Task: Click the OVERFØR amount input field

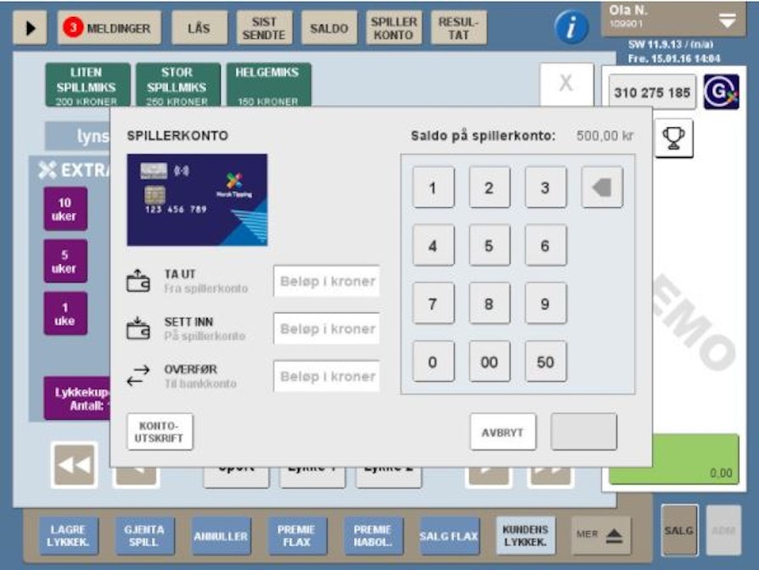Action: 327,376
